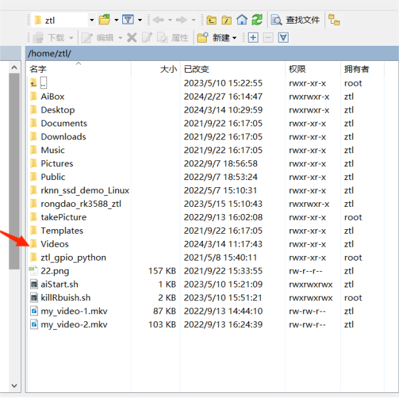Click the rename icon
The width and height of the screenshot is (399, 398).
pos(147,38)
